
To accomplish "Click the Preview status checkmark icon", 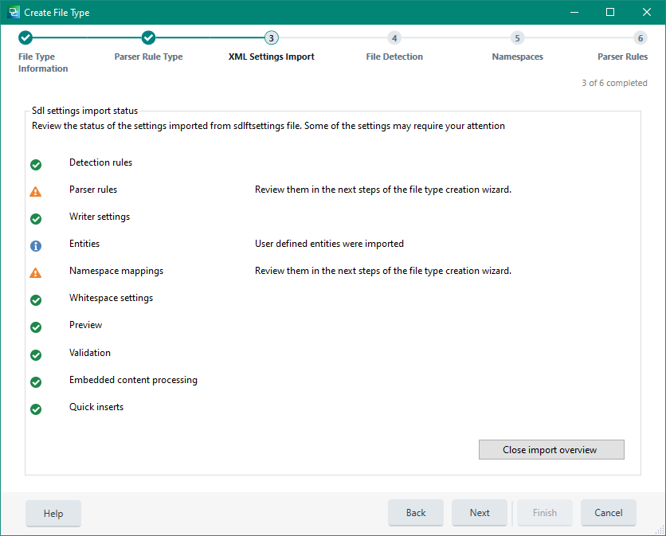I will 36,327.
